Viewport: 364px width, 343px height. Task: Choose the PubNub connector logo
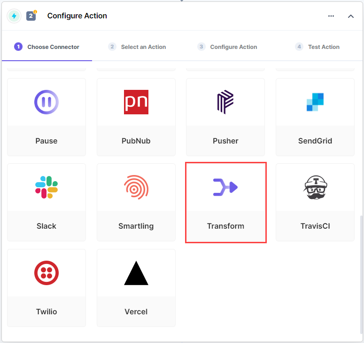tap(136, 102)
